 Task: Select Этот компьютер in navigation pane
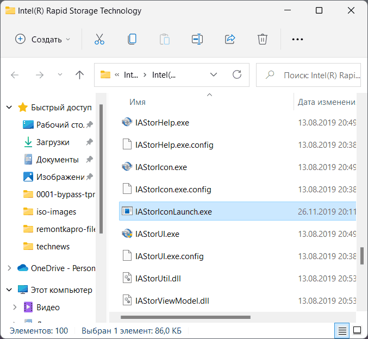(x=61, y=290)
